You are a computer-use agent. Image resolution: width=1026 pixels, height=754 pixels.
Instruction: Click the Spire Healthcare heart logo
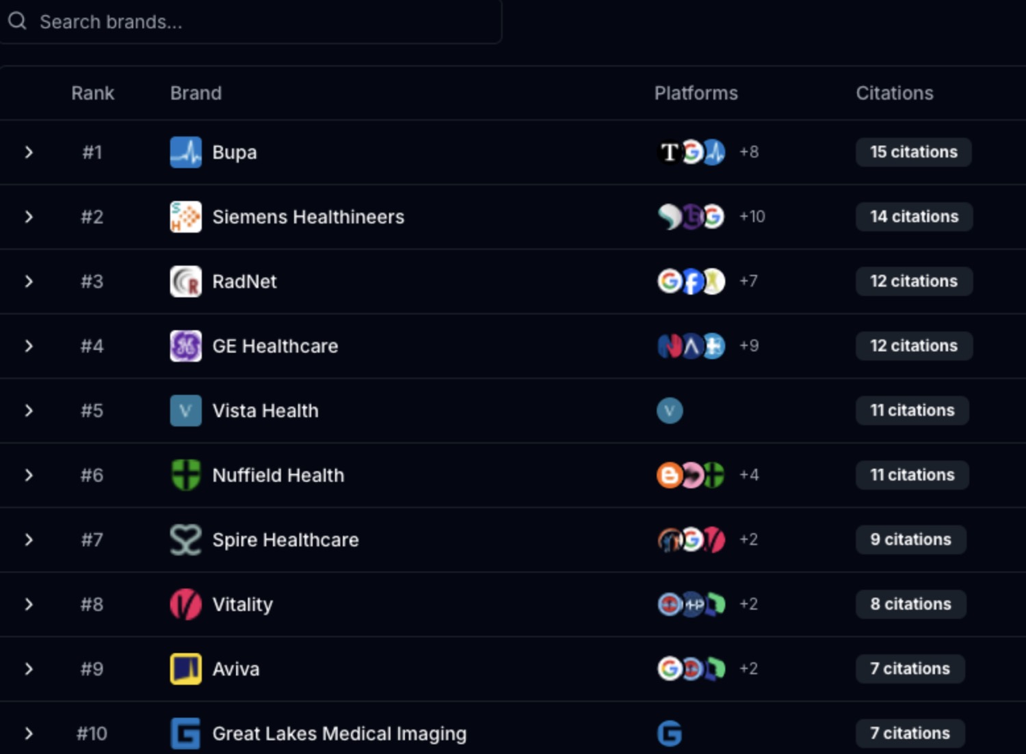[185, 540]
